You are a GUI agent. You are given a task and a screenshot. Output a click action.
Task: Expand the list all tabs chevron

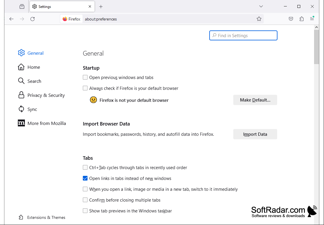point(261,6)
